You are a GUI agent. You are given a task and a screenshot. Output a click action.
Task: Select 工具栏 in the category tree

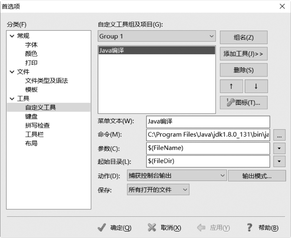(34, 134)
